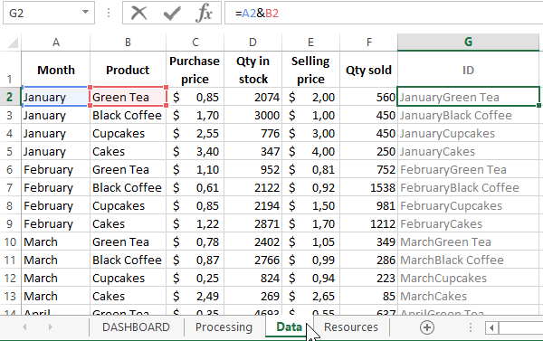The image size is (543, 341).
Task: Click March in row 10 Month cell
Action: pos(56,242)
